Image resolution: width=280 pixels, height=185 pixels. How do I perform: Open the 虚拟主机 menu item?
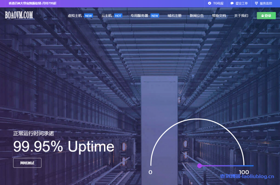75,16
